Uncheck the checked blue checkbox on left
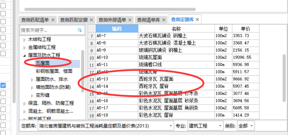Viewport: 288px width, 135px height. point(3,85)
